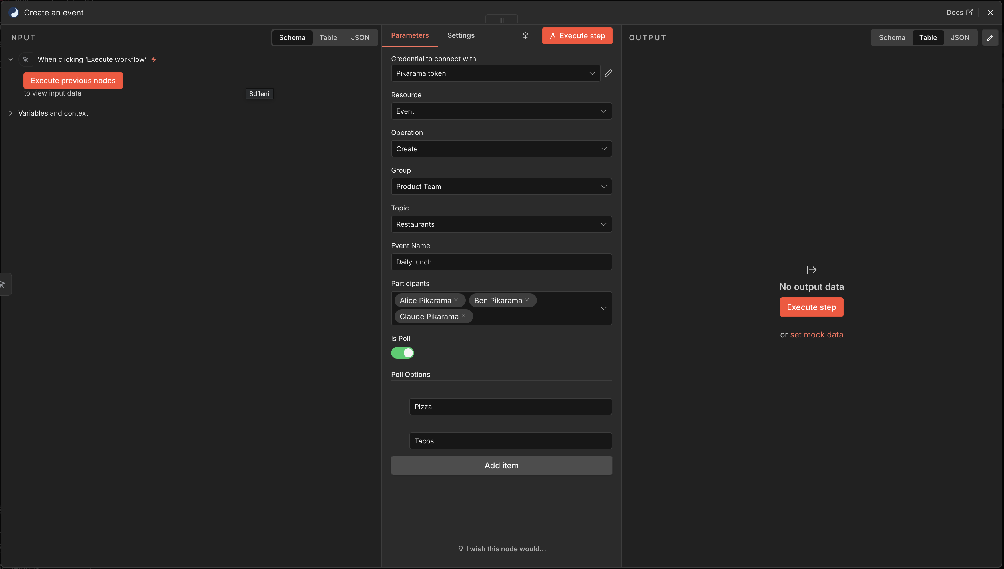Open the Topic Restaurants dropdown
This screenshot has width=1004, height=569.
[501, 224]
